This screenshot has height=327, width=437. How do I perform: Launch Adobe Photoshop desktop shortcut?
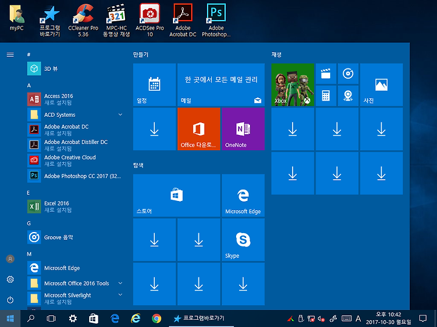pyautogui.click(x=216, y=20)
